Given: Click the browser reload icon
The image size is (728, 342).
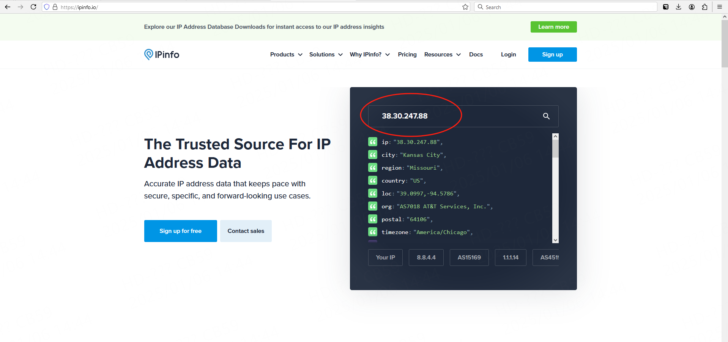Looking at the screenshot, I should (33, 7).
